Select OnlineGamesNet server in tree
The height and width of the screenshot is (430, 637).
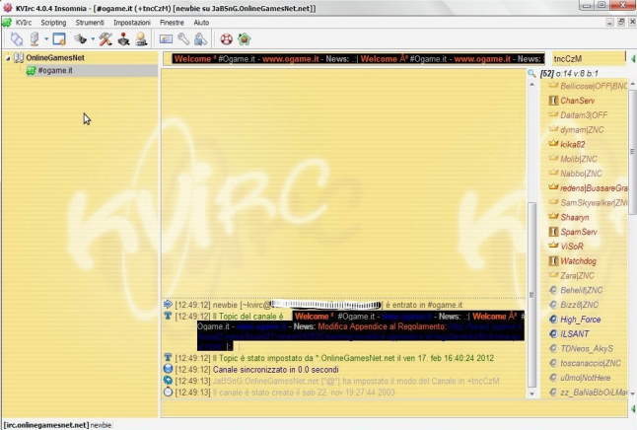pyautogui.click(x=55, y=58)
